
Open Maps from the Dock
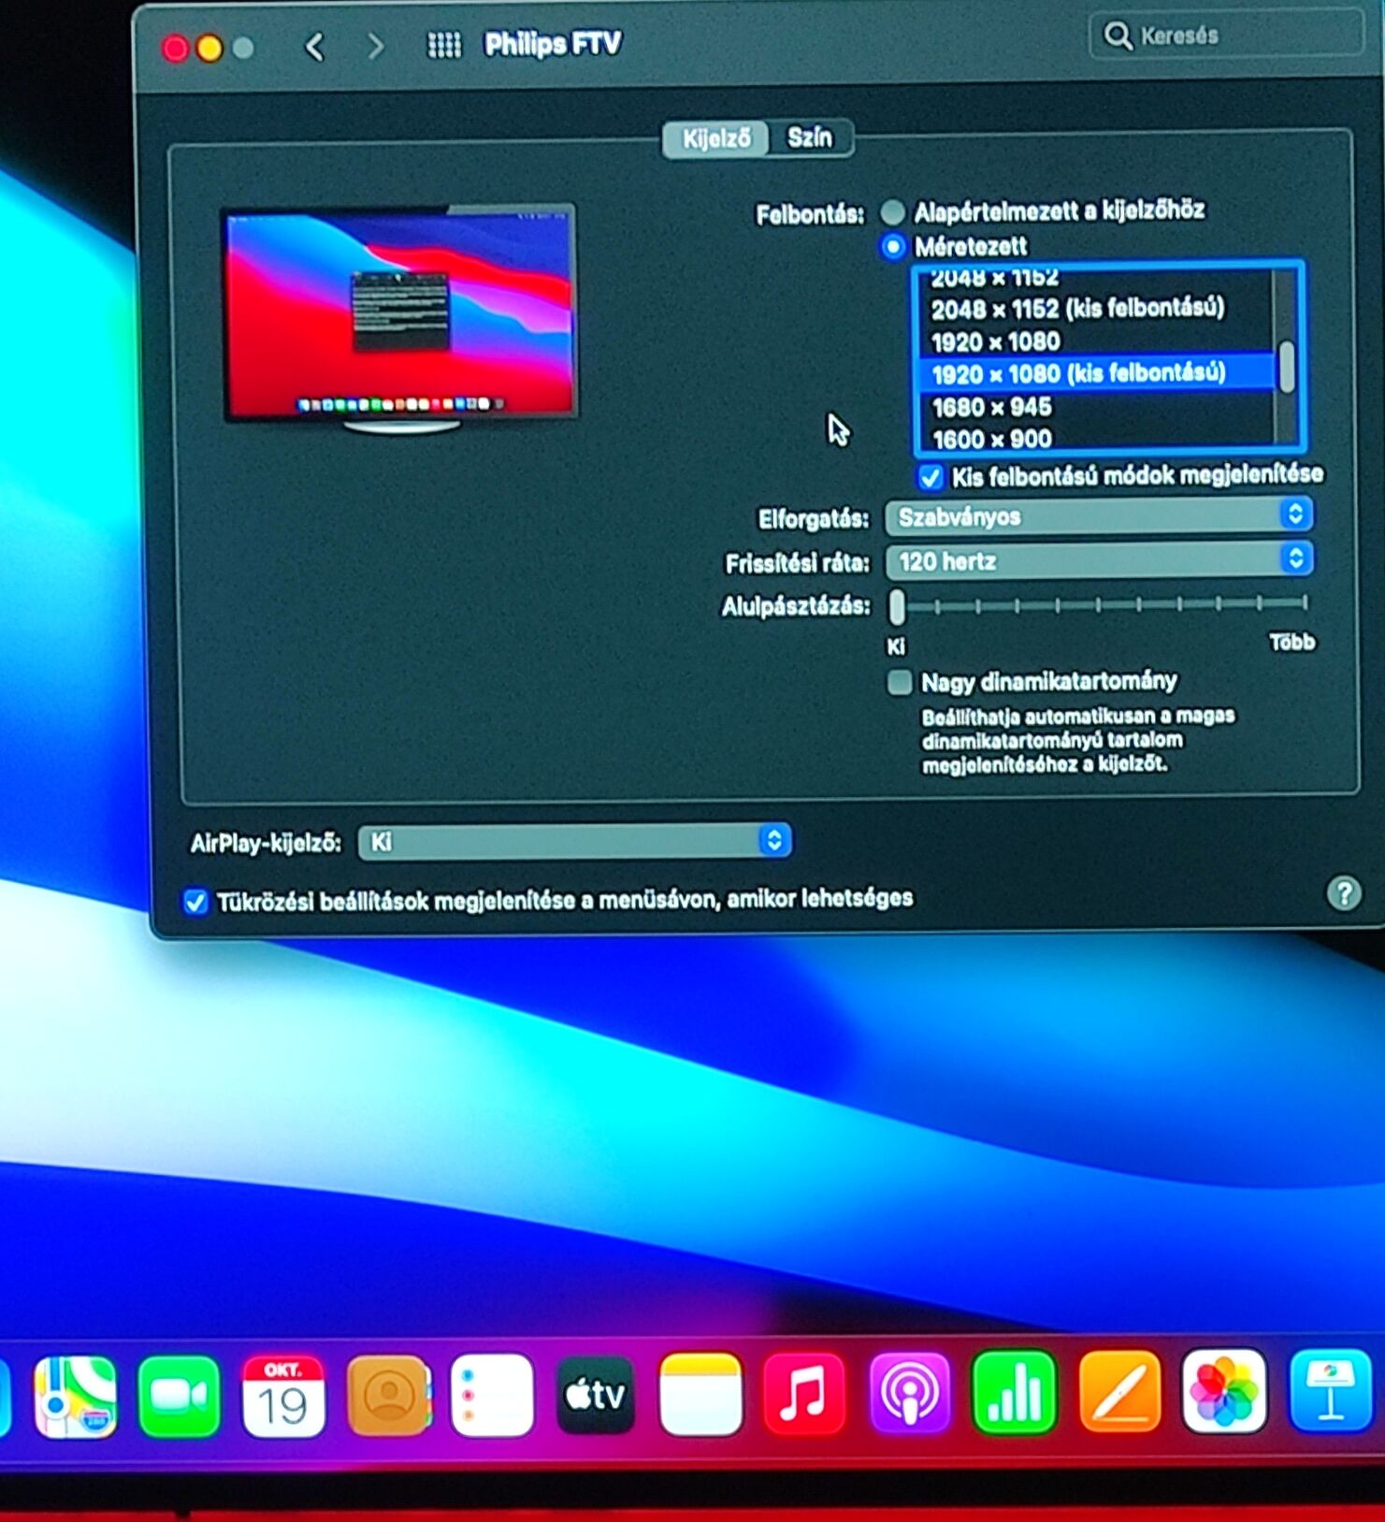coord(76,1396)
